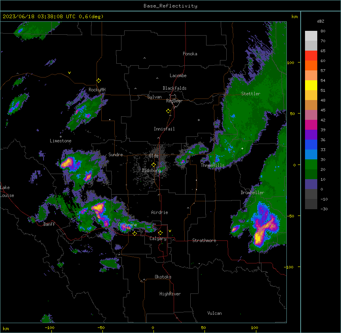Click the storm cell core northwest of Cochrane
The height and width of the screenshot is (333, 341).
[x=99, y=207]
